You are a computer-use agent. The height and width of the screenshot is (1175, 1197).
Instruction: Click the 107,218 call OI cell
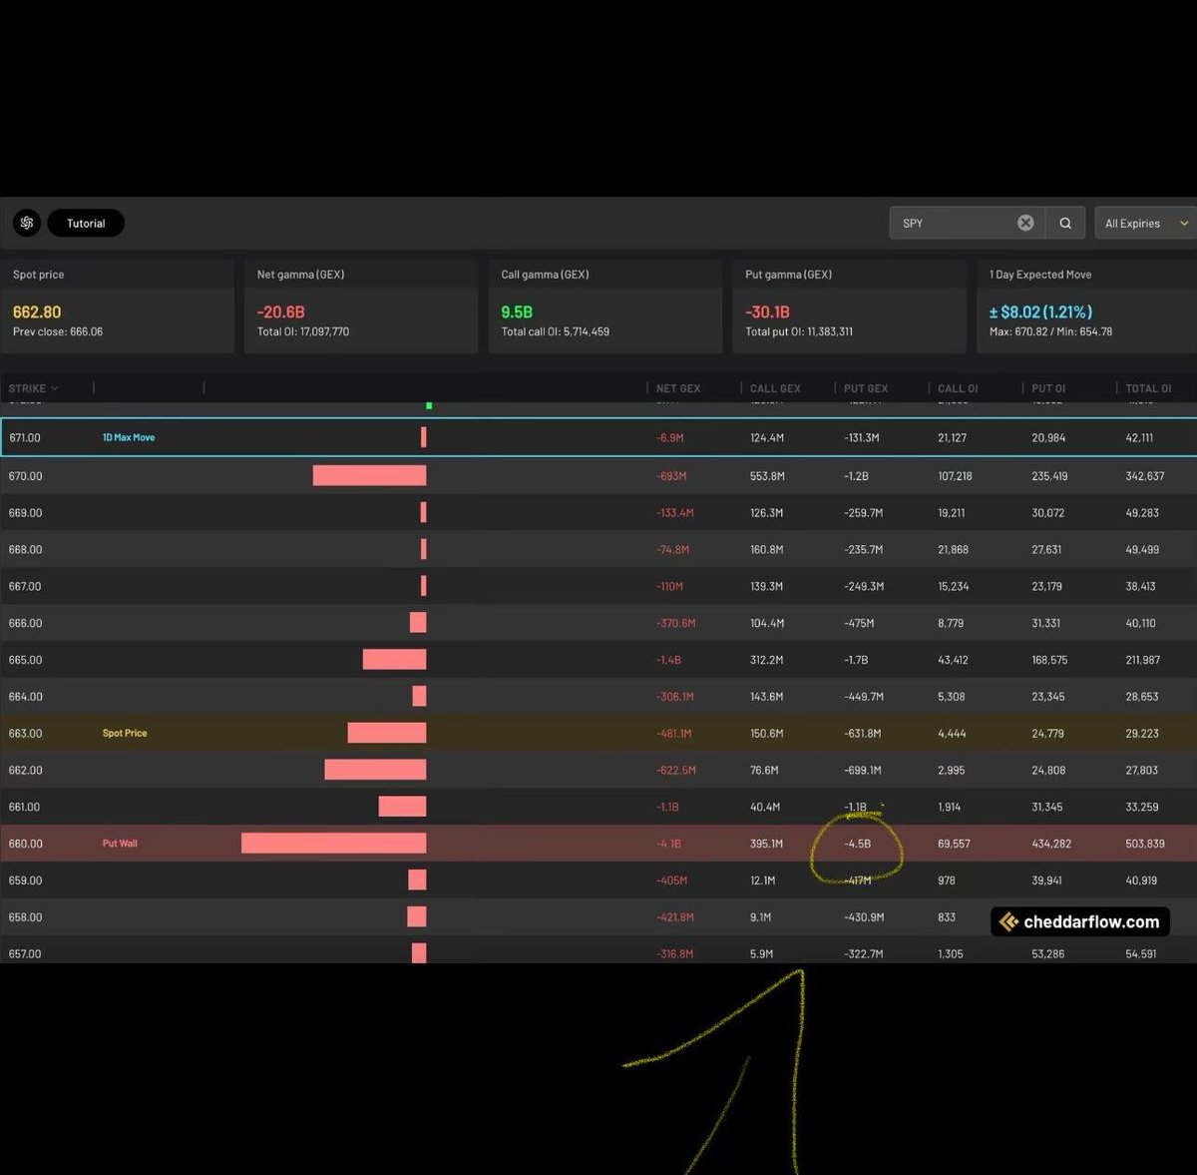955,476
